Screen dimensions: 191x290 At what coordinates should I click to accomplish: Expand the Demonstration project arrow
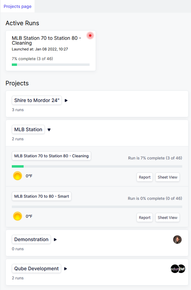55,240
